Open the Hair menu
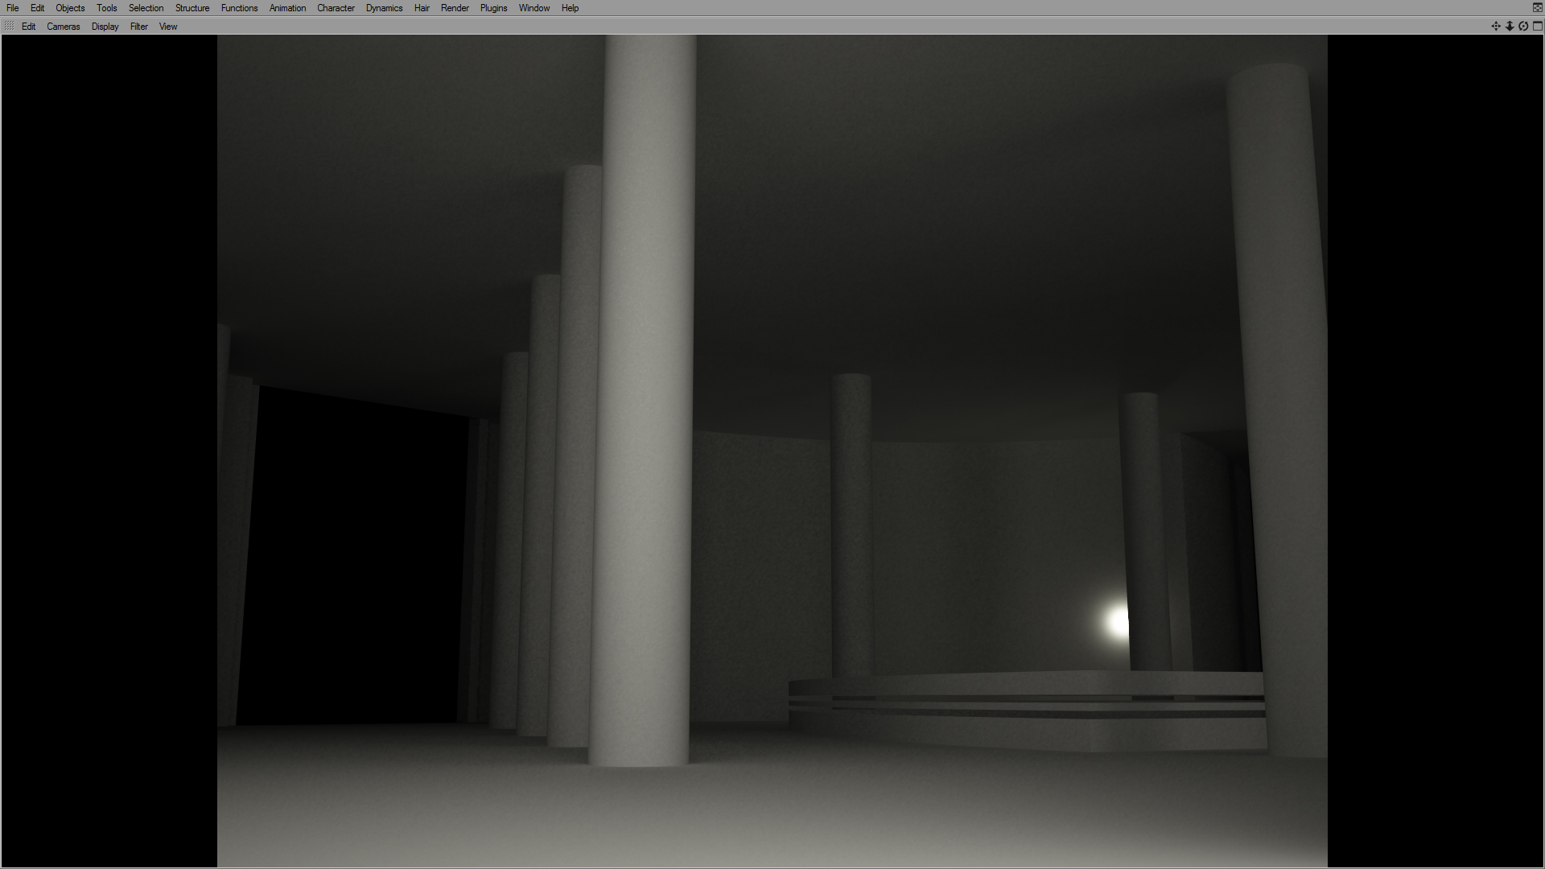1545x869 pixels. [422, 8]
